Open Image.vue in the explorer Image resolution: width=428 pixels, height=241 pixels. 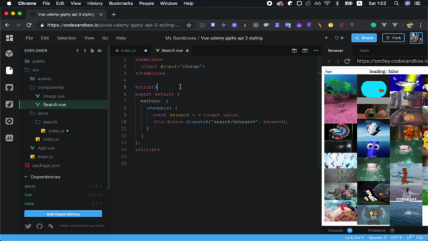(53, 96)
